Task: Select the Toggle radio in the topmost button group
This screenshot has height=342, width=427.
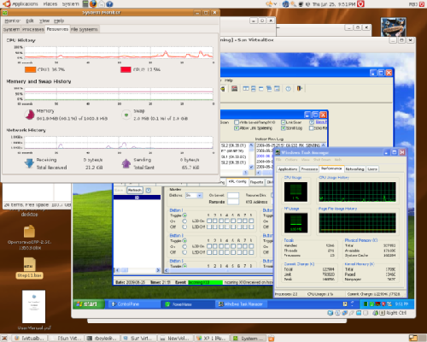Action: (x=184, y=215)
